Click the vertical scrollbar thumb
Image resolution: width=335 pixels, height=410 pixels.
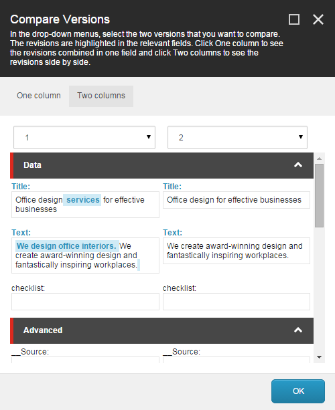319,195
